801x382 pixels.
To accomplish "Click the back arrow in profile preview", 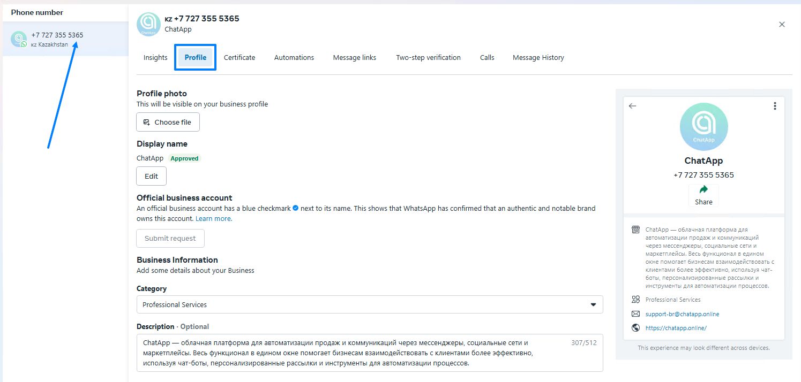I will [632, 106].
